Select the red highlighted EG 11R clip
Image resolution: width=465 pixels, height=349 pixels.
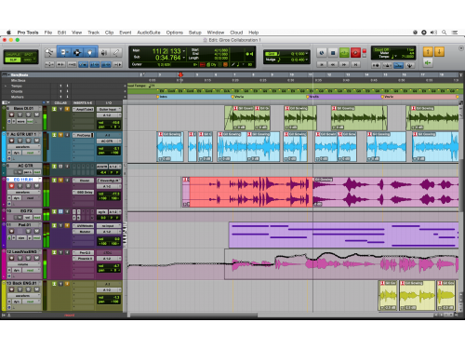pyautogui.click(x=251, y=192)
